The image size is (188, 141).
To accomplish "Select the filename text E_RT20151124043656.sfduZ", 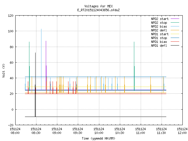I will pyautogui.click(x=98, y=10).
